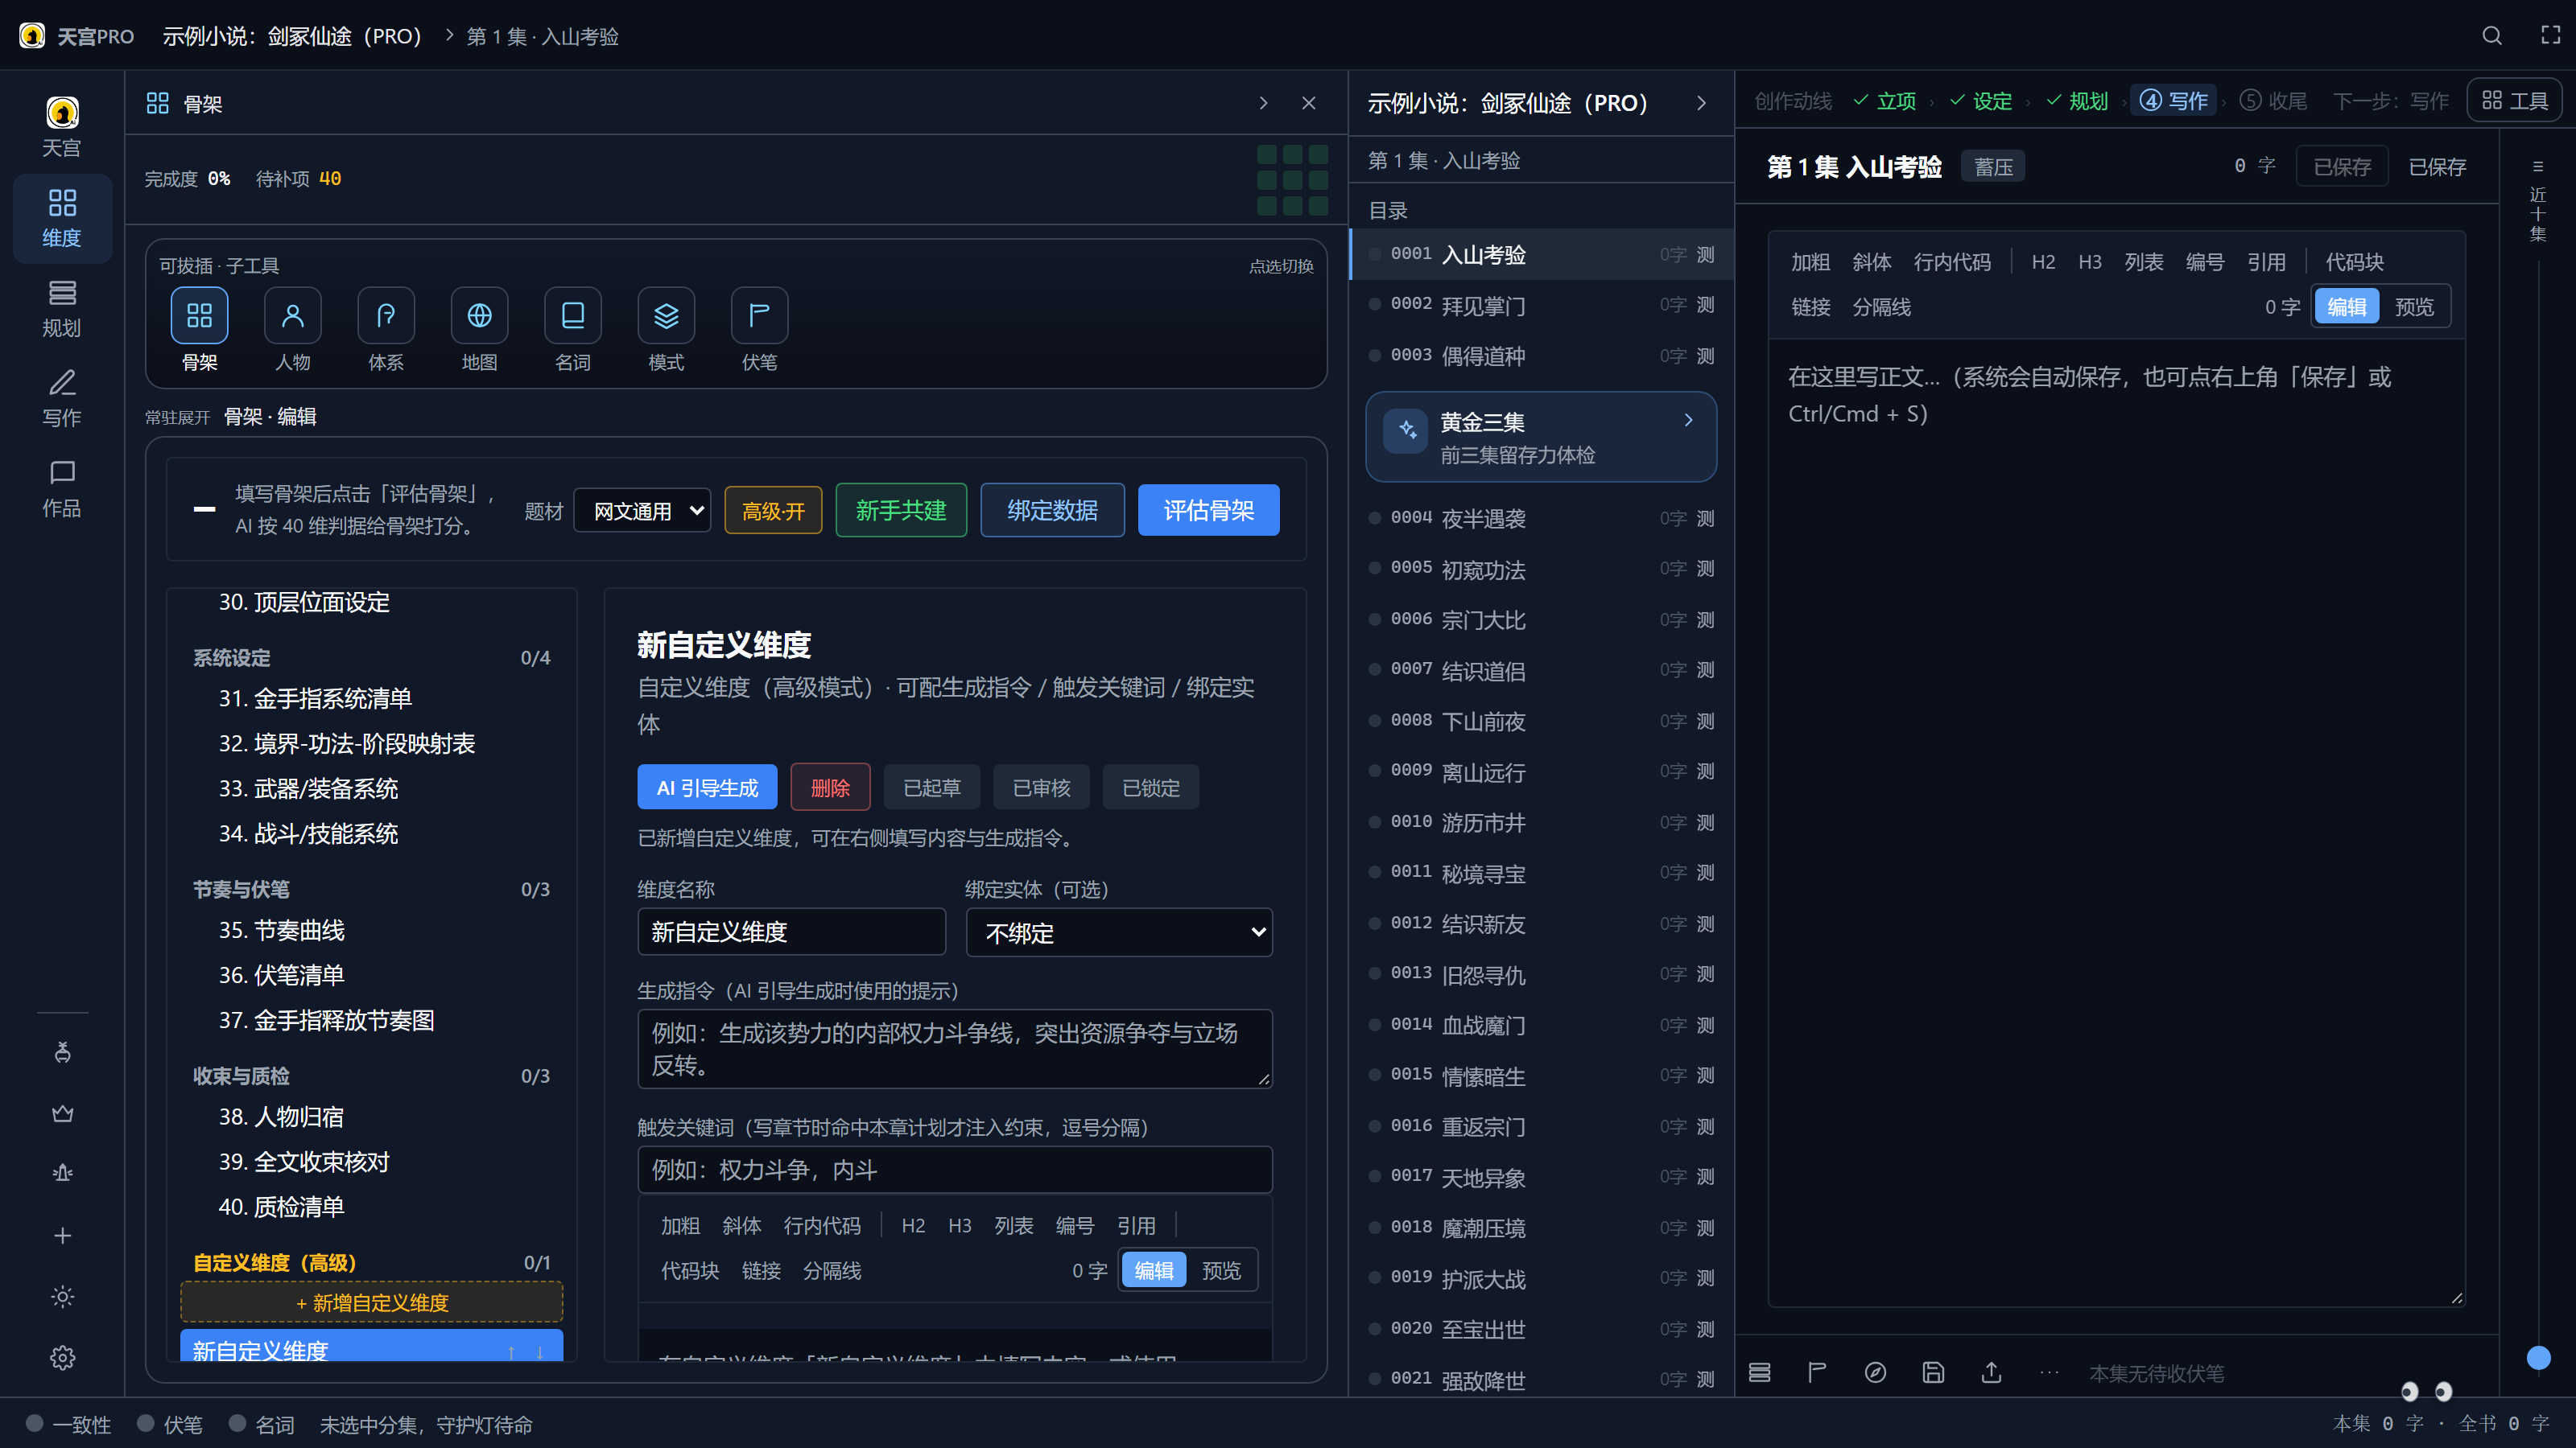
Task: Click the save disk icon below editor
Action: [x=1933, y=1372]
